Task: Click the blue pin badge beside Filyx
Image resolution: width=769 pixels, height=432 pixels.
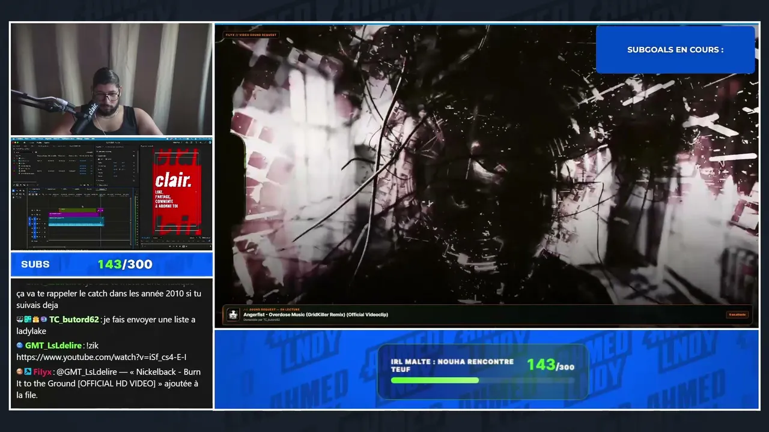Action: coord(28,372)
